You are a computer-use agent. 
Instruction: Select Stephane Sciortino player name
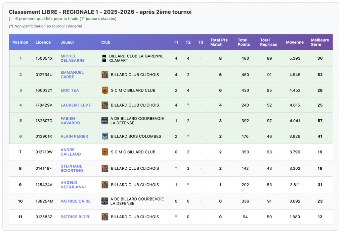pyautogui.click(x=72, y=168)
